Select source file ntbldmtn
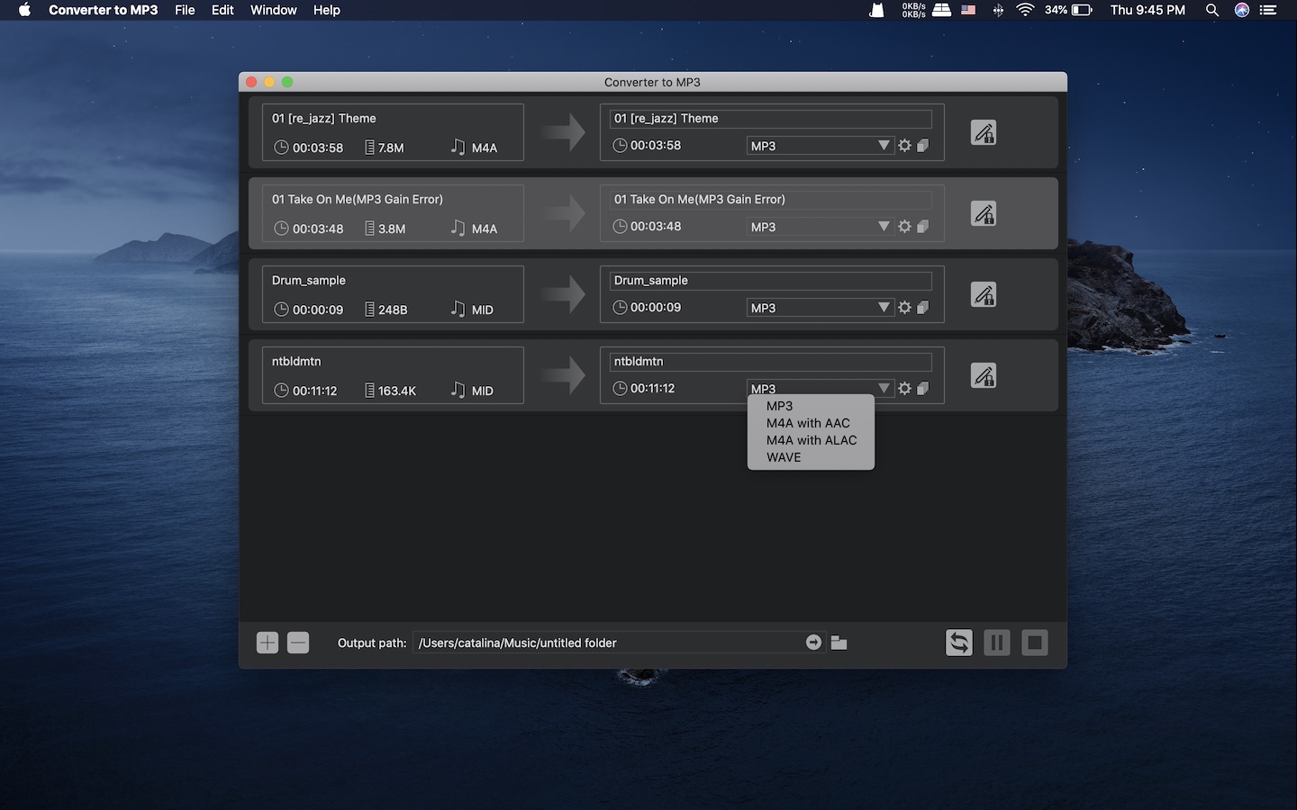This screenshot has height=810, width=1297. point(393,375)
